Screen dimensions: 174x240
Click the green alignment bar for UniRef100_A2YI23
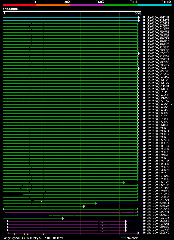tap(33, 218)
